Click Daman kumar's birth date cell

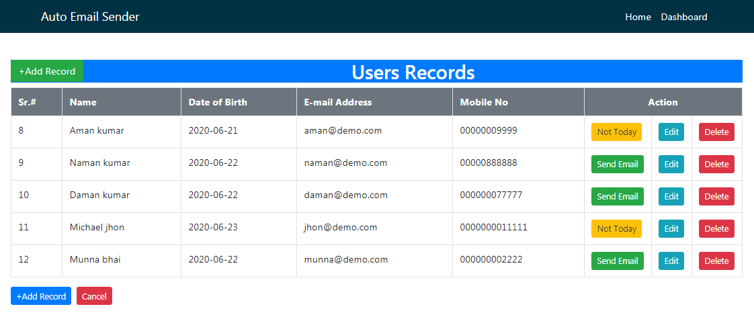239,196
